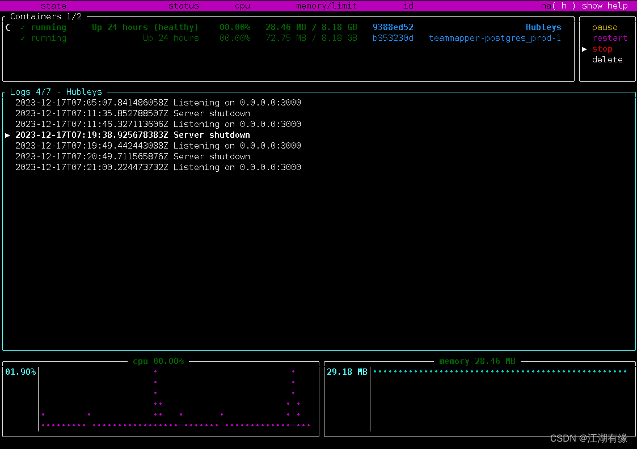The image size is (637, 449).
Task: Click the cpu 00.00% chart title
Action: pyautogui.click(x=158, y=361)
